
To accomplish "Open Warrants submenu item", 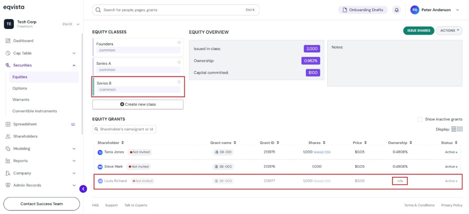I will [x=21, y=100].
